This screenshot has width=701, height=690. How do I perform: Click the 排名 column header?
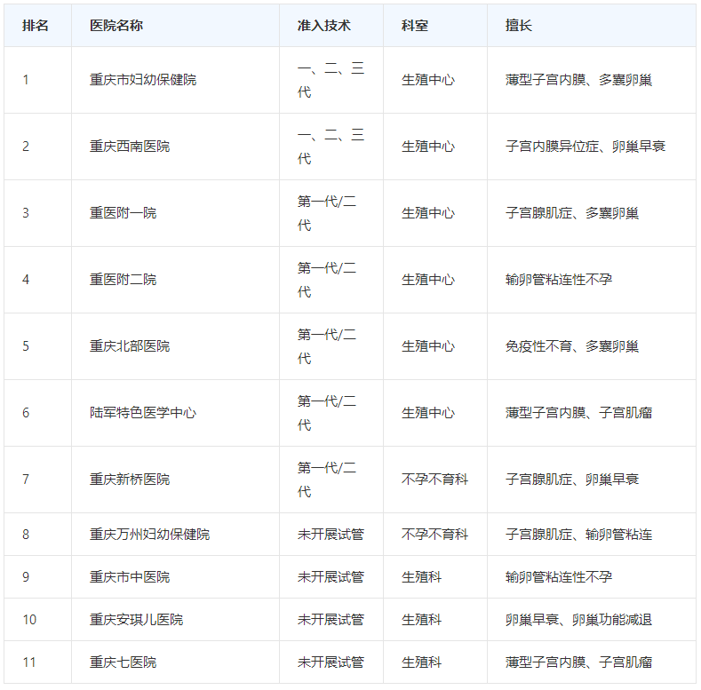[36, 26]
